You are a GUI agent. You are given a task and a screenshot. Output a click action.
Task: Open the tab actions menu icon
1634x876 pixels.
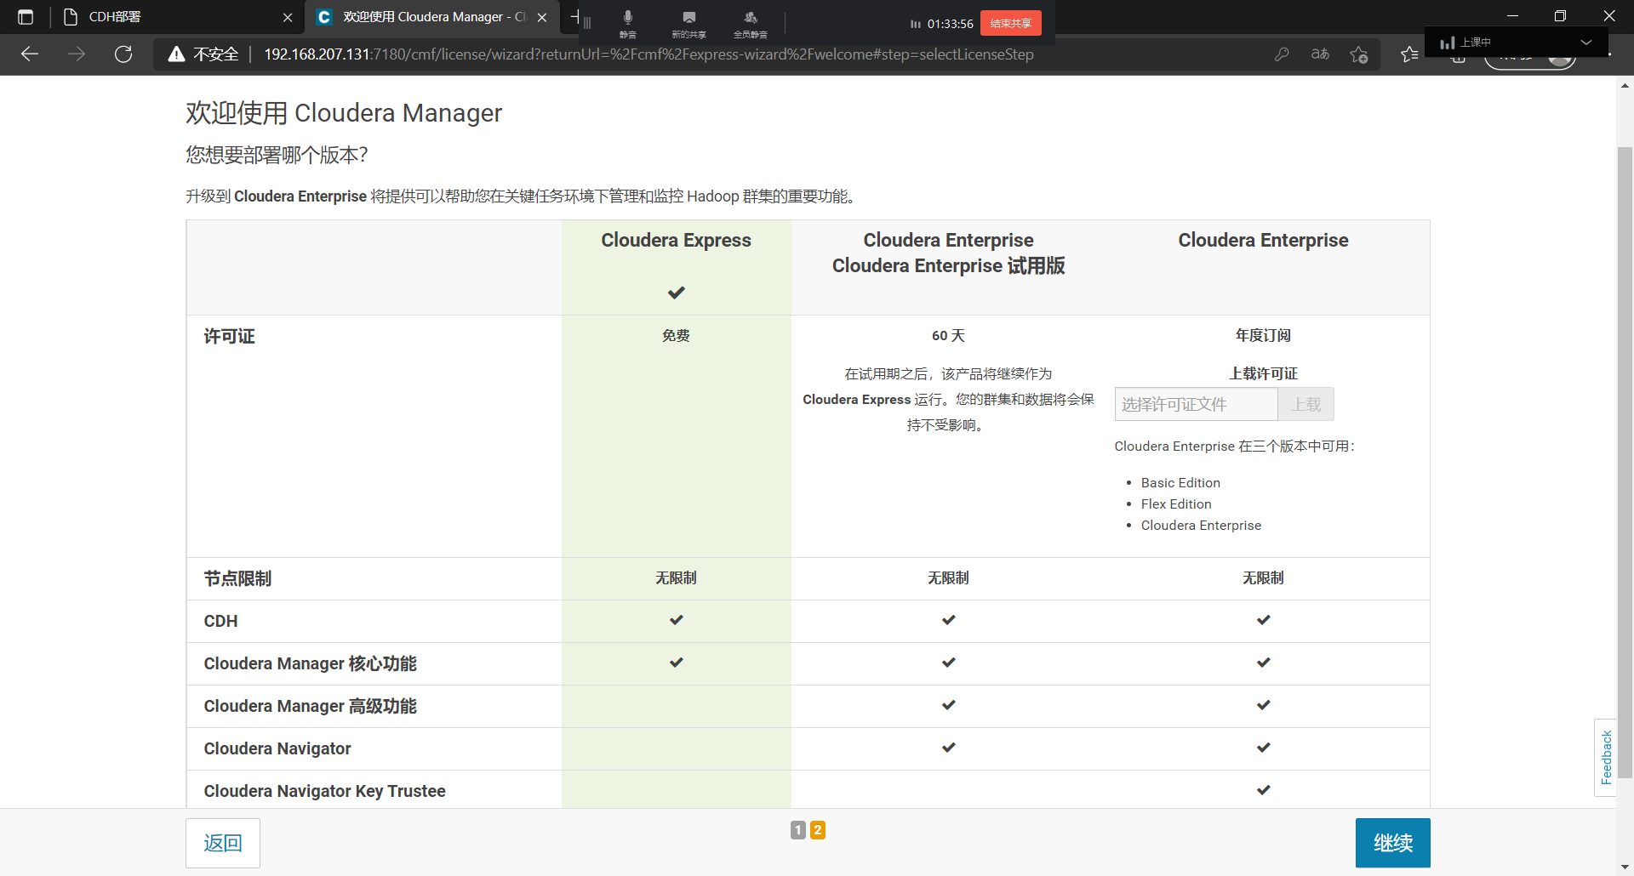[26, 17]
